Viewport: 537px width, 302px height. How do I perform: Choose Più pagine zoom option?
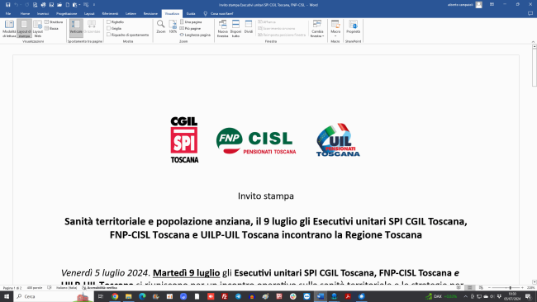click(190, 28)
